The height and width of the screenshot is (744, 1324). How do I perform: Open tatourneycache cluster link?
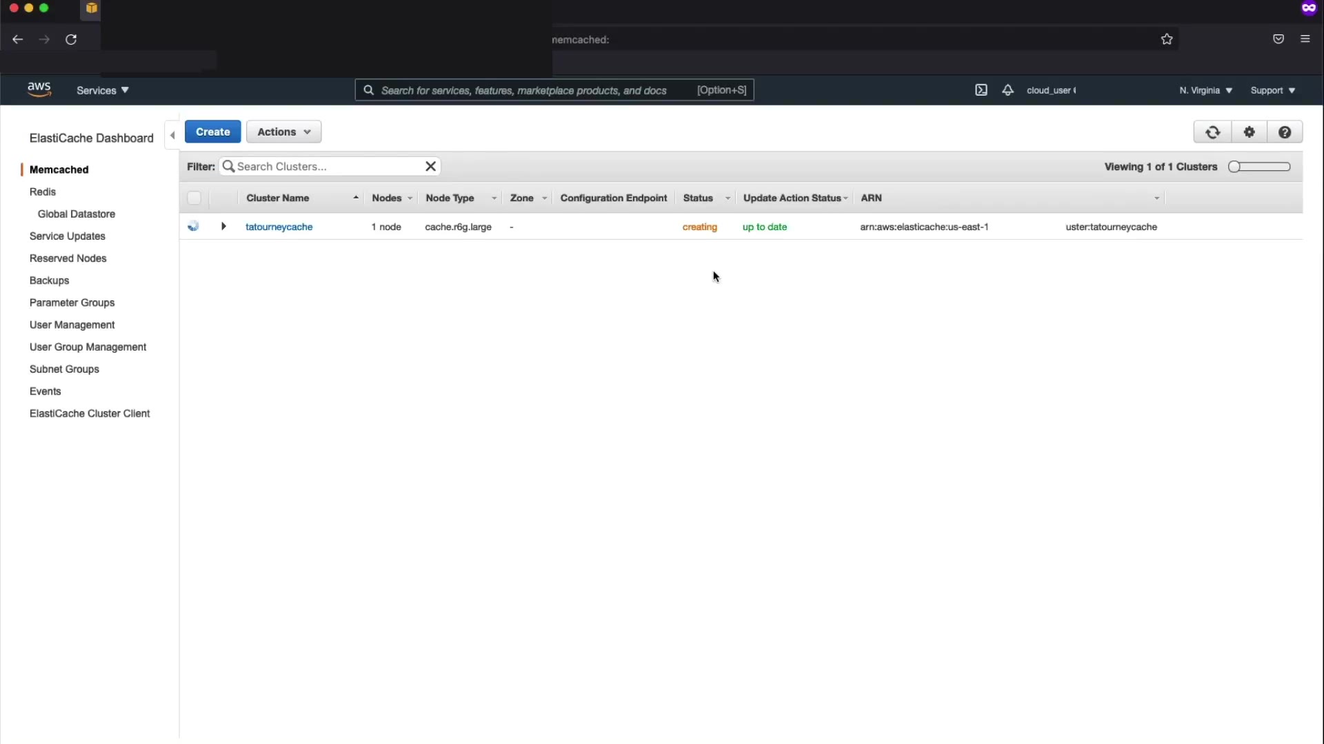[x=279, y=227]
